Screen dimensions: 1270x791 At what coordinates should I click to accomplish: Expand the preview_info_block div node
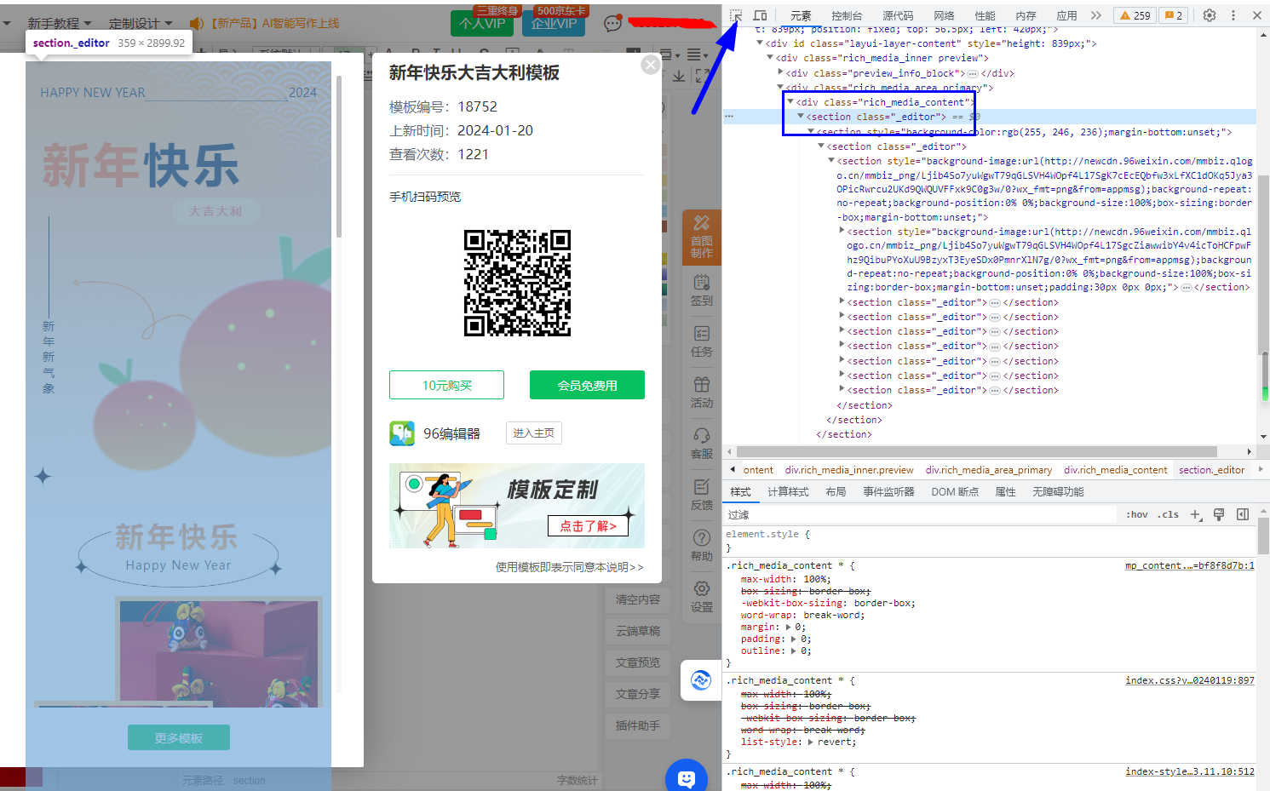(x=780, y=73)
